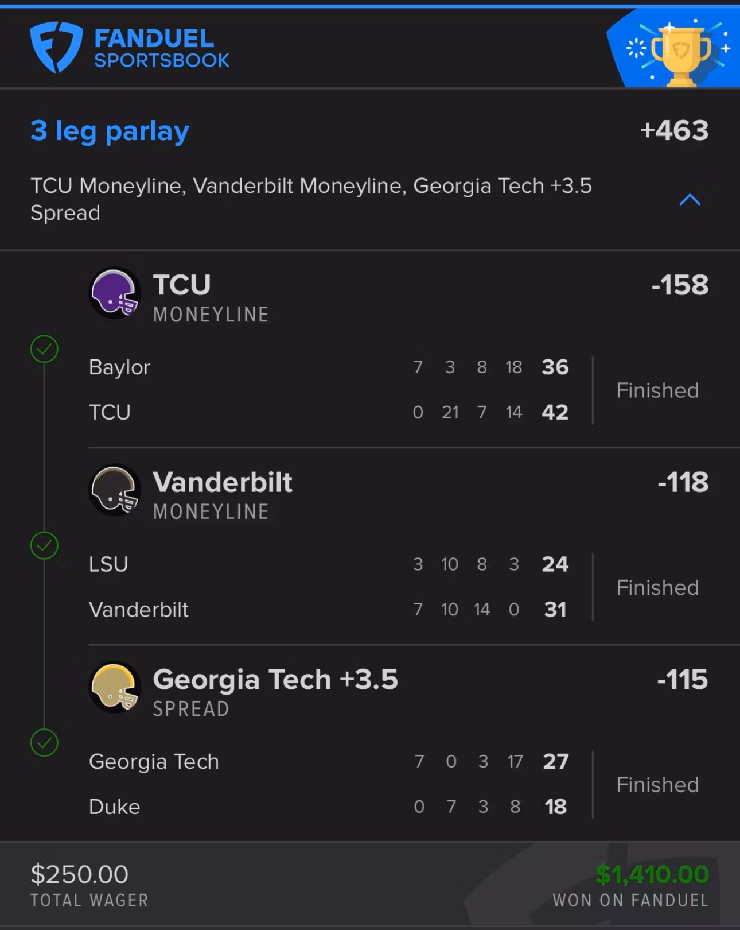Select the Georgia Tech +3.5 Spread title
The height and width of the screenshot is (930, 740).
(x=275, y=680)
